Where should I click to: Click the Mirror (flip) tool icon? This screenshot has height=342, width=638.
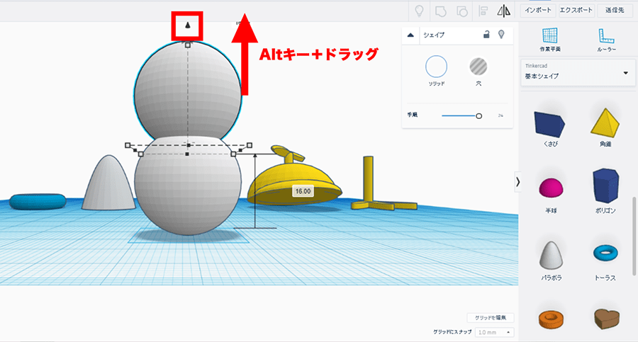[x=505, y=11]
